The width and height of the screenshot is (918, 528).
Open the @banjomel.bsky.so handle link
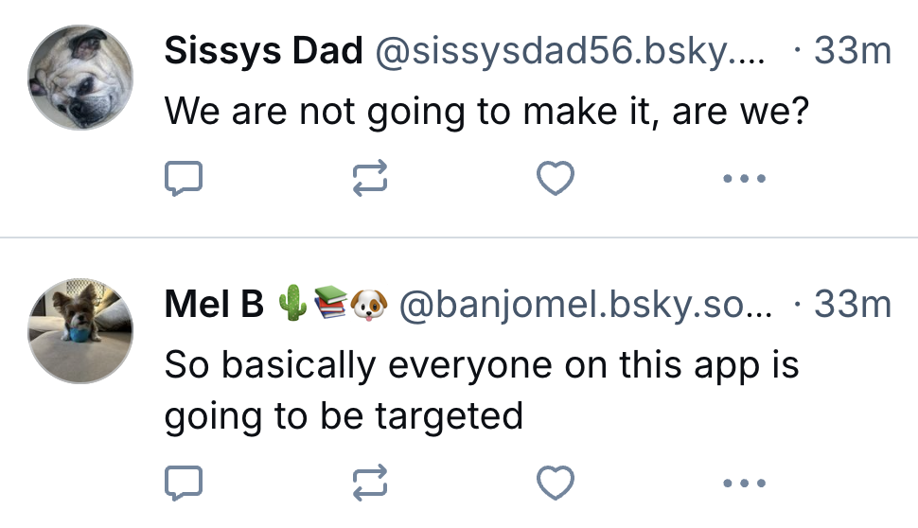pos(586,305)
